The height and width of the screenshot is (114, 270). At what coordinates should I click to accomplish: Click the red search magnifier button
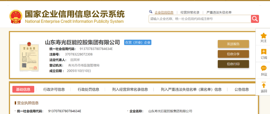[x=255, y=19]
